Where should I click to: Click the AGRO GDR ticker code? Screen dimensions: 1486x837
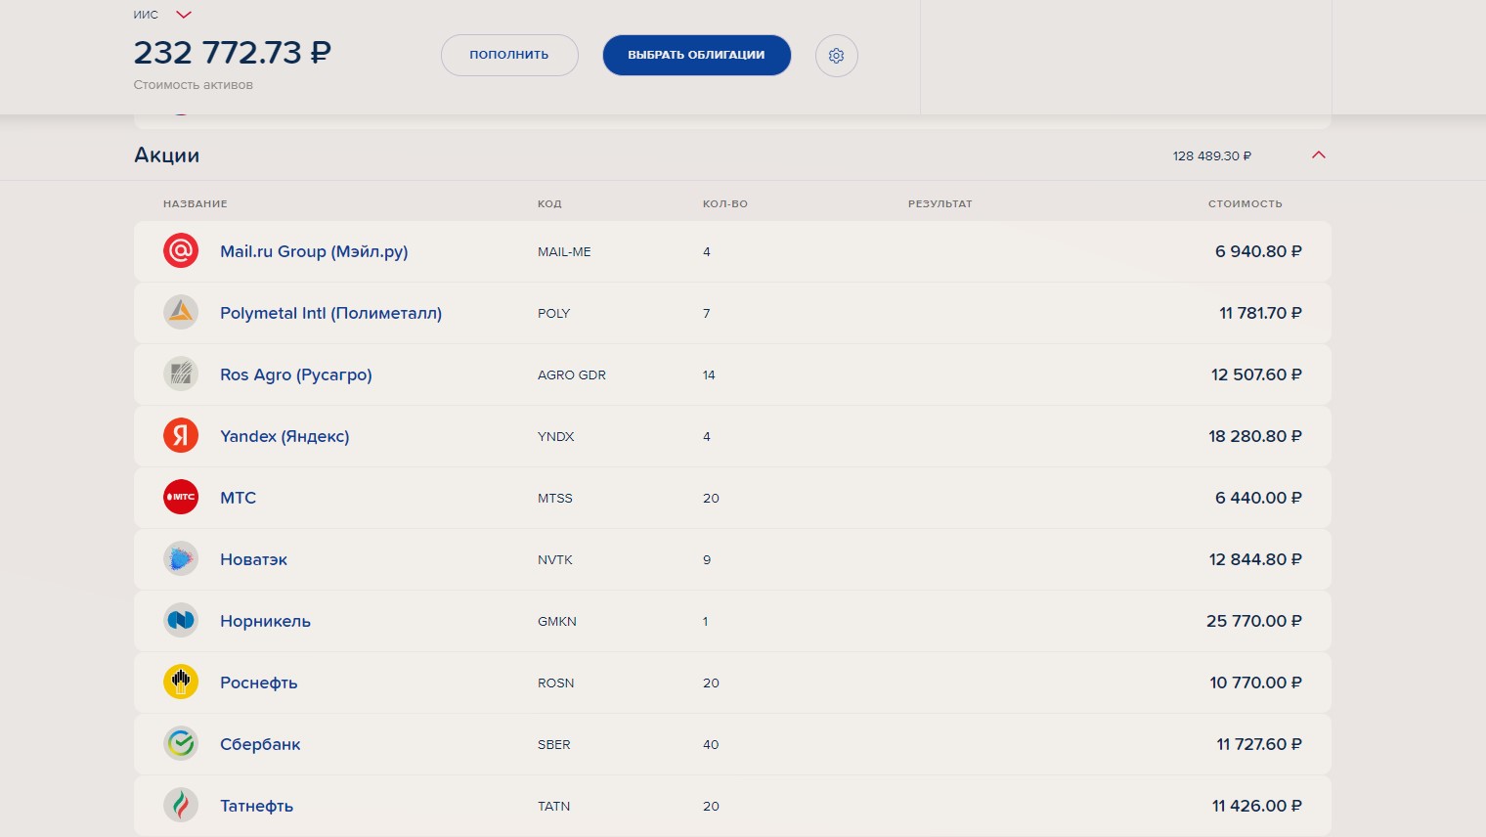point(572,374)
